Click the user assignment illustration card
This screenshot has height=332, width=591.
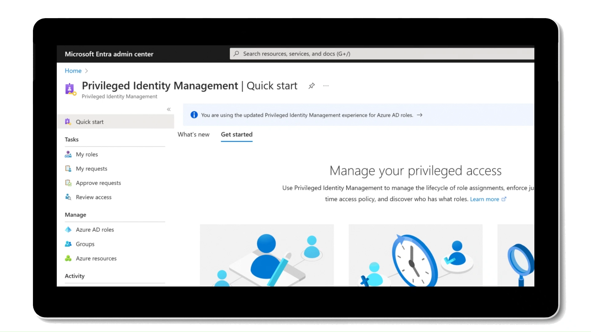pos(267,255)
